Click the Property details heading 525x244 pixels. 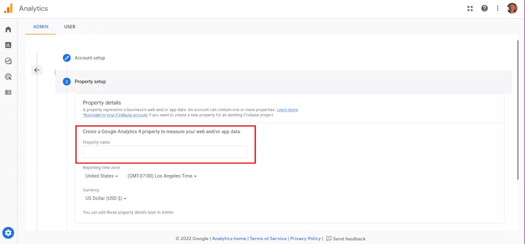[102, 103]
